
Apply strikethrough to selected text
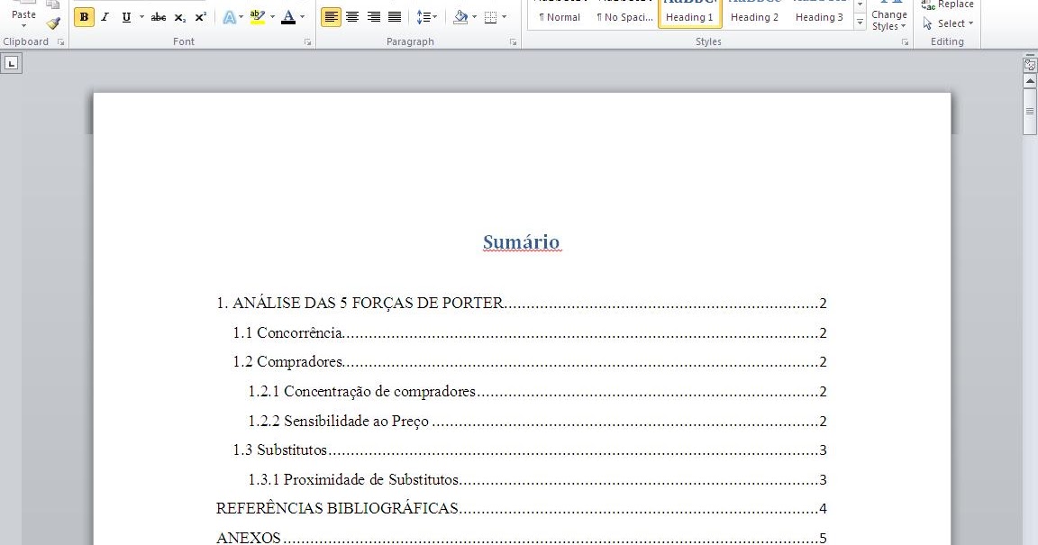158,16
